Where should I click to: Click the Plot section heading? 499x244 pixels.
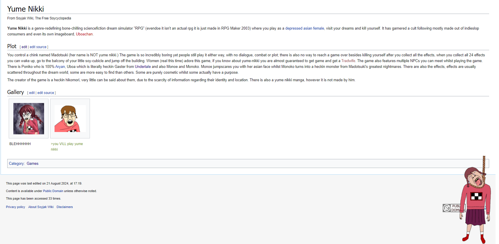pos(12,46)
